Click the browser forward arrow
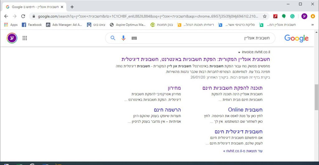The height and width of the screenshot is (165, 319). [15, 16]
